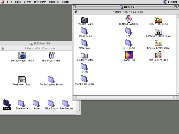Select the EMP folder
179x134 pixels.
tap(128, 31)
